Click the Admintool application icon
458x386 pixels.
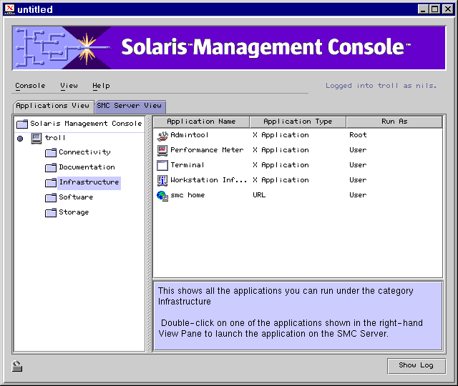tap(162, 135)
